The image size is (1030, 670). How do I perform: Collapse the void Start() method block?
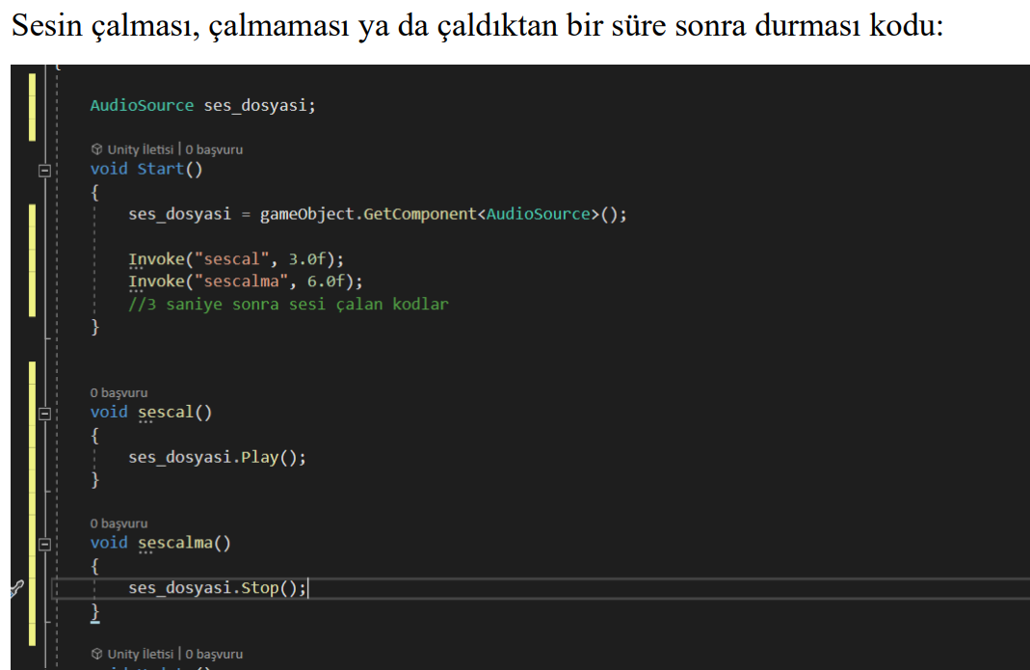click(43, 170)
